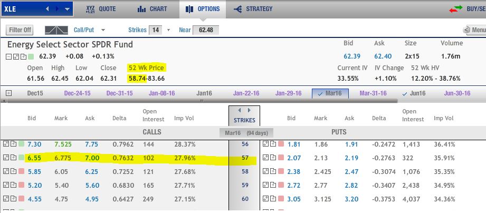Viewport: 486px width, 213px height.
Task: Open the Chart view icon
Action: tap(141, 9)
